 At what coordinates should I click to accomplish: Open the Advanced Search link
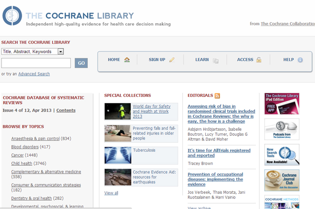(34, 74)
